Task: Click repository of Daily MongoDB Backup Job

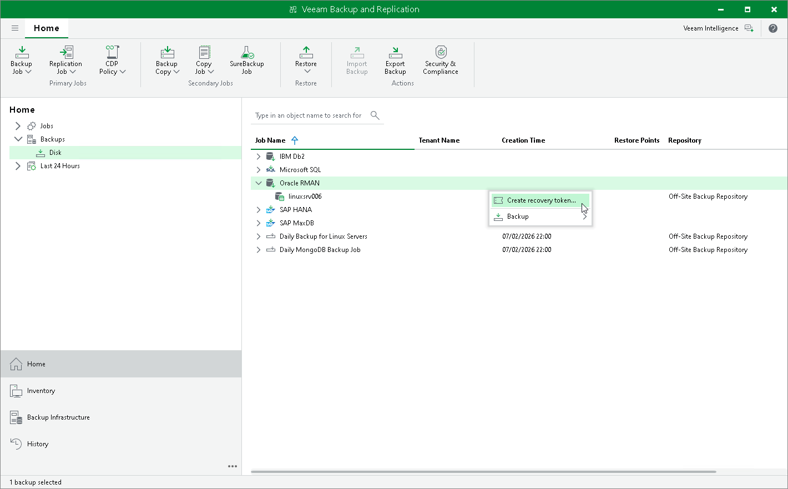Action: (708, 250)
